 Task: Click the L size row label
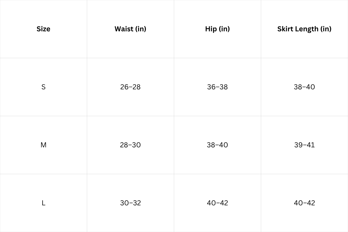[43, 203]
